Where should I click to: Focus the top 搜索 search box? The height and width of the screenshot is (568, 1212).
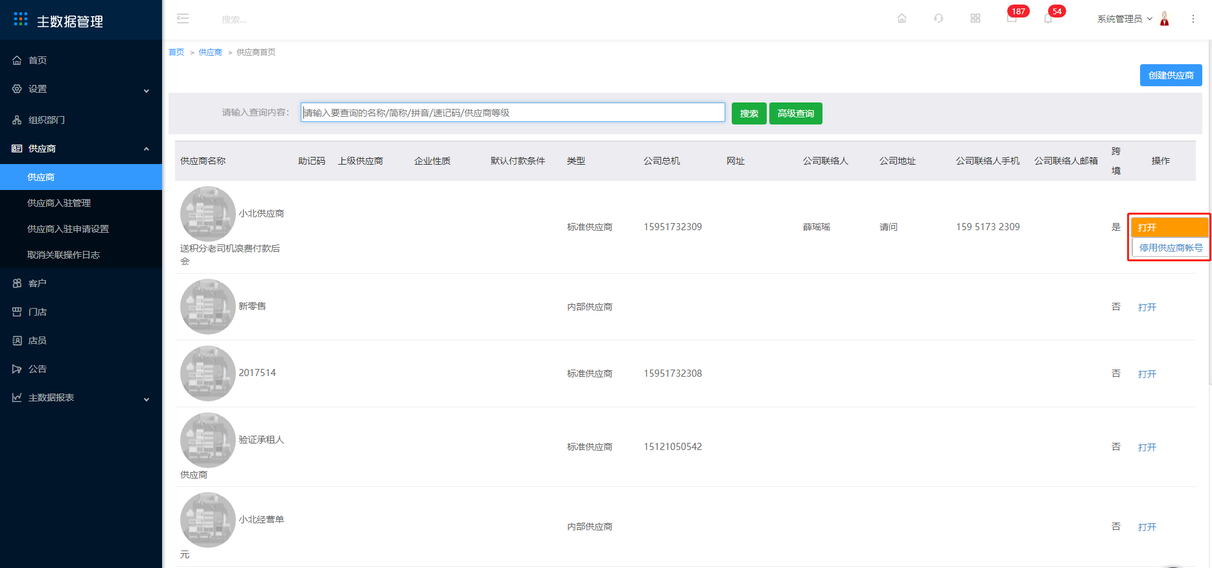234,19
